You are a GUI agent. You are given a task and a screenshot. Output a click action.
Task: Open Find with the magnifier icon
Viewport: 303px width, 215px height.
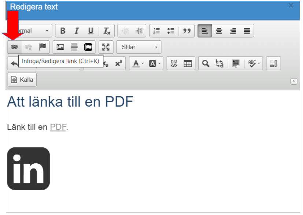(x=206, y=63)
